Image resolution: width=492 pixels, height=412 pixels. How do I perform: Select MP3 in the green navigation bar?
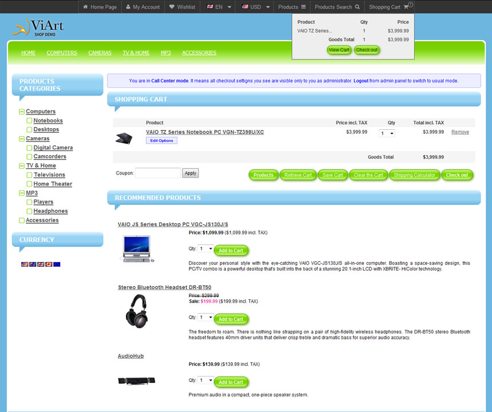coord(166,53)
